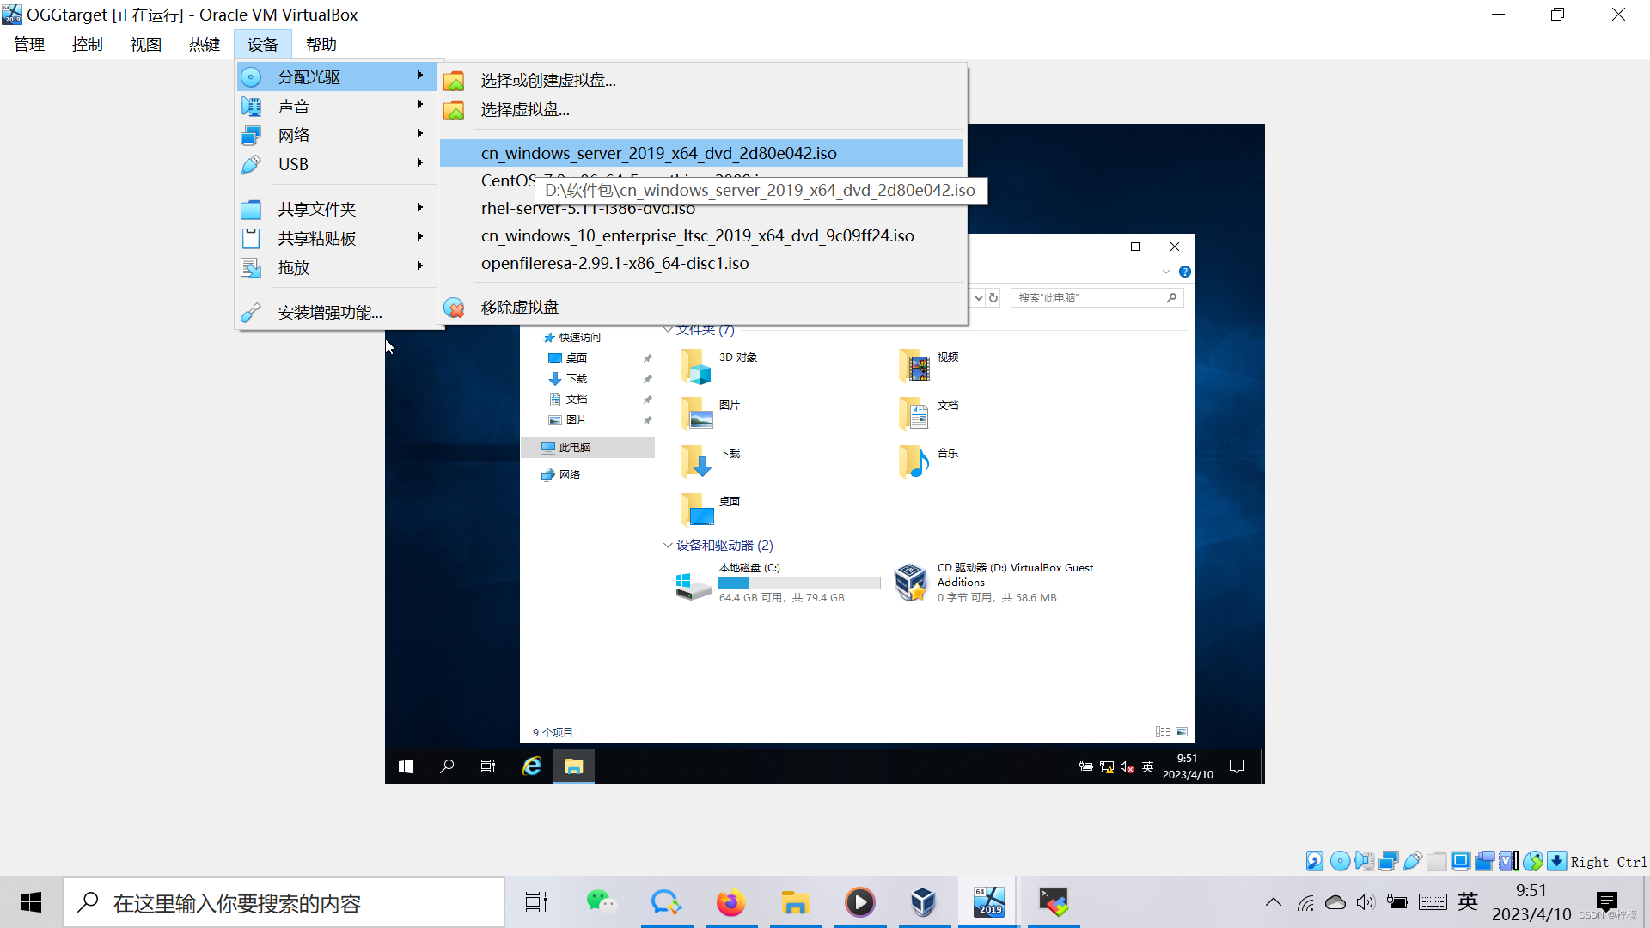Click the recording status bar icon
Screen dimensions: 1650x928
[1484, 861]
